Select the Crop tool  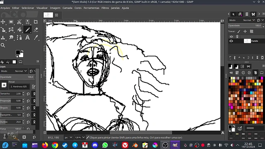[36, 22]
